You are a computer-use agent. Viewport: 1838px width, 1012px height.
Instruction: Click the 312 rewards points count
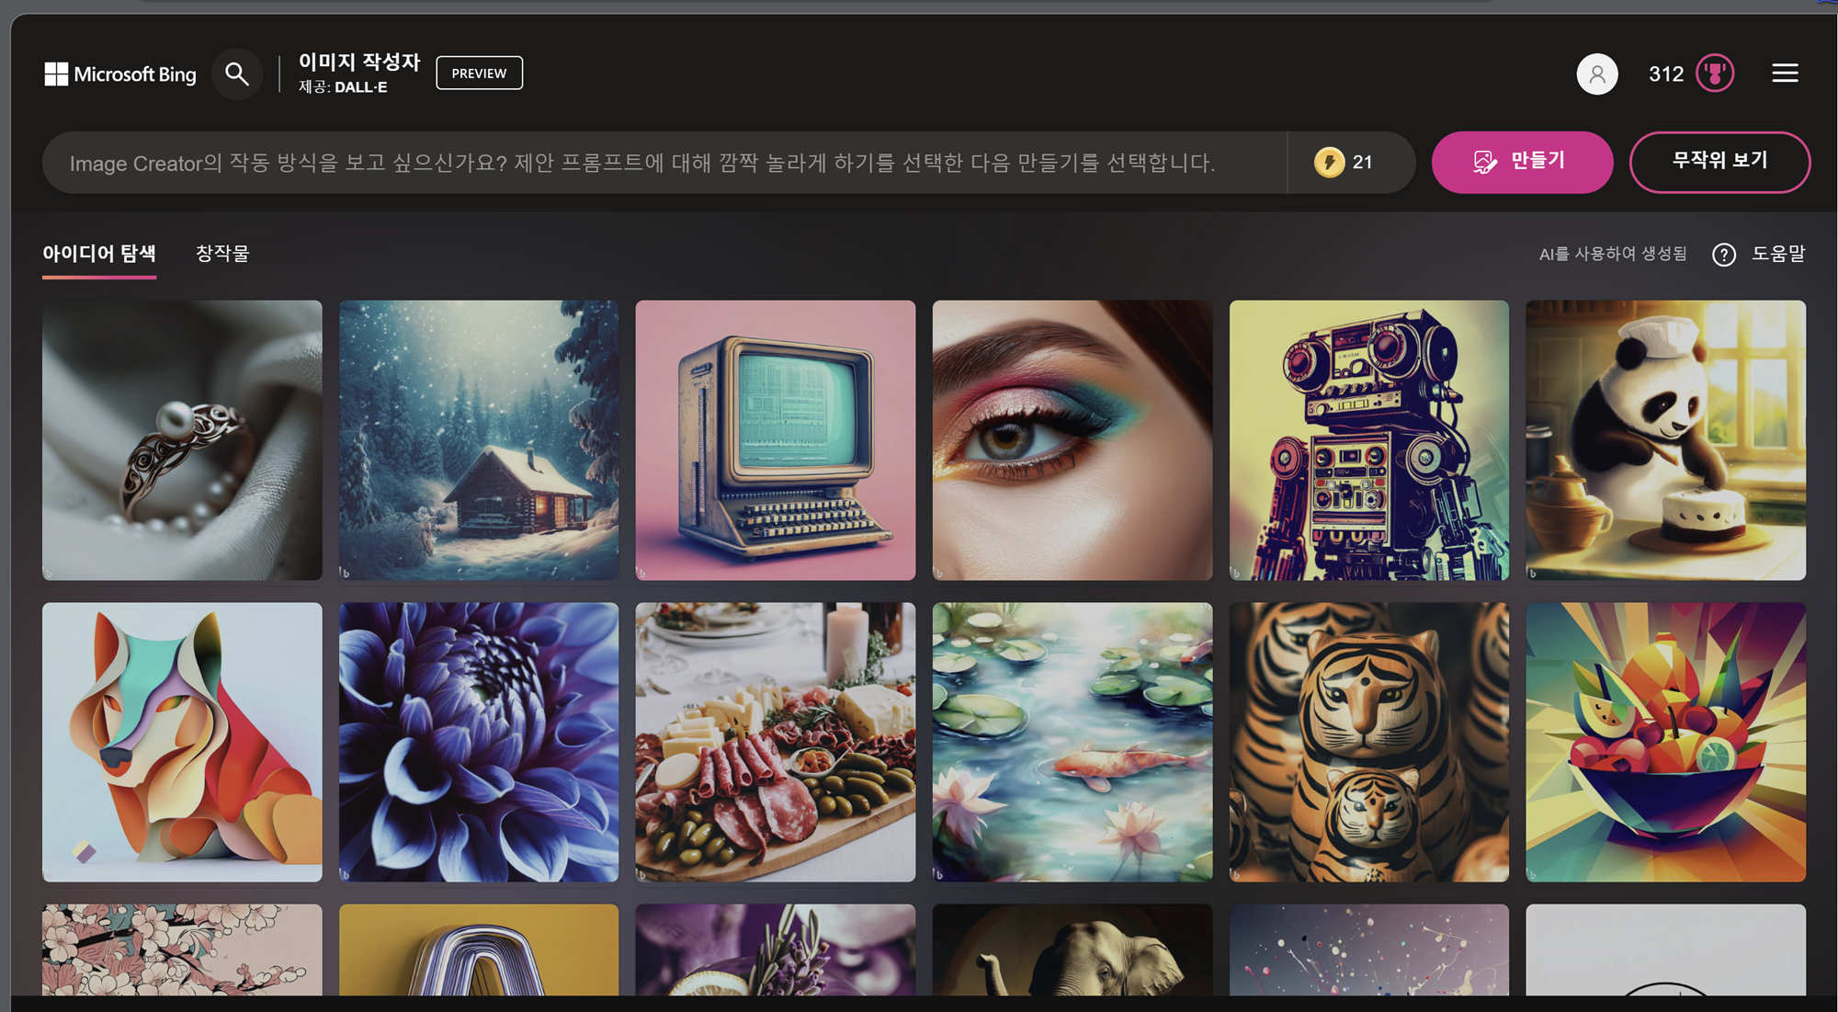pyautogui.click(x=1666, y=74)
